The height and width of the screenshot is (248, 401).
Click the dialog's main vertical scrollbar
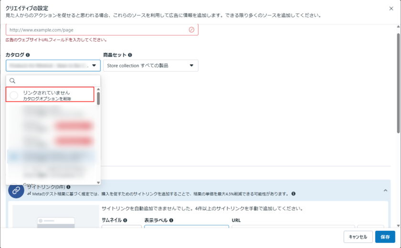[x=398, y=81]
